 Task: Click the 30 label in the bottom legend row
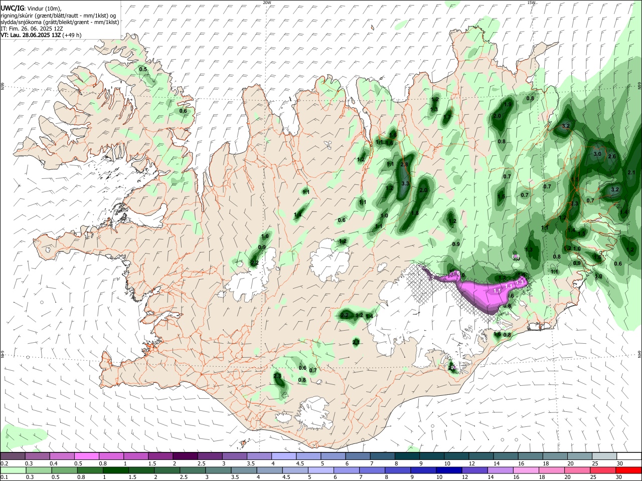[x=620, y=477]
